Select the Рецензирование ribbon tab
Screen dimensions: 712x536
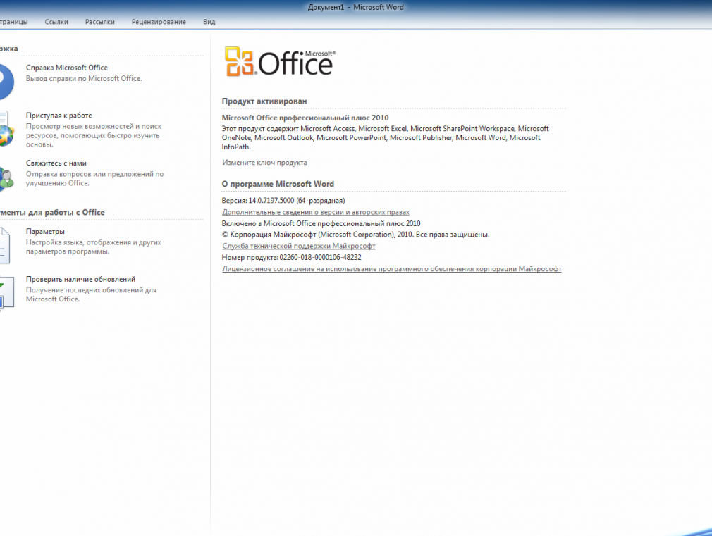[159, 22]
